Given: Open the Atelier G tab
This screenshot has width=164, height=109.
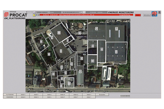Looking at the screenshot, I should tap(36, 97).
